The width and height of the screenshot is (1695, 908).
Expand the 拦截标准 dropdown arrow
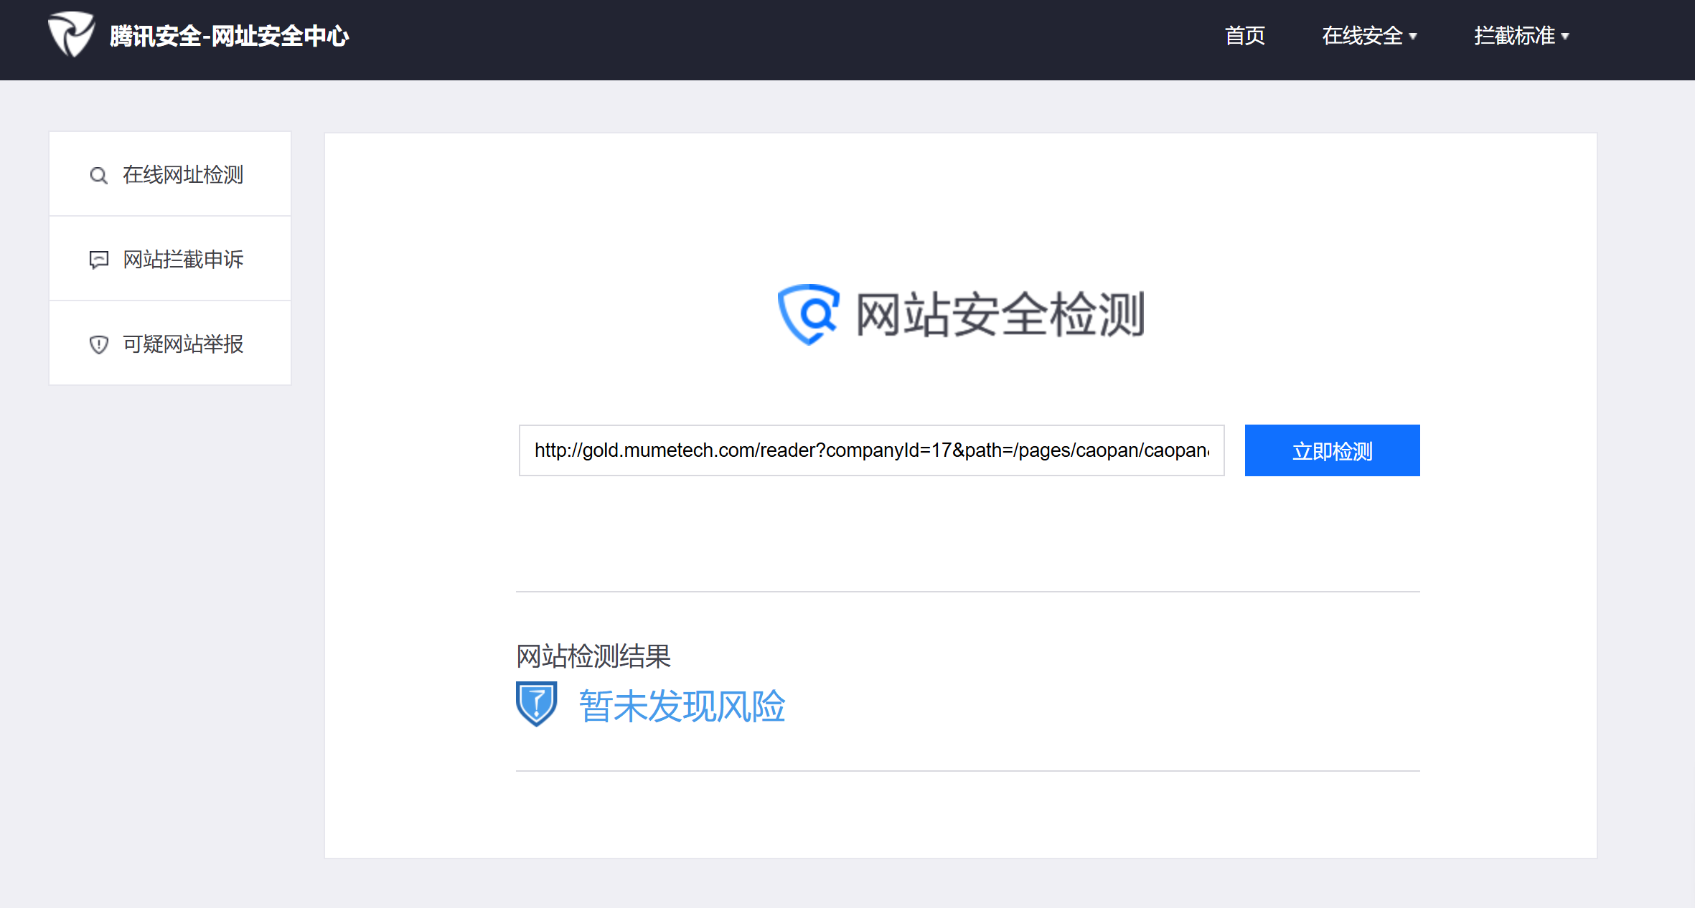[x=1565, y=36]
